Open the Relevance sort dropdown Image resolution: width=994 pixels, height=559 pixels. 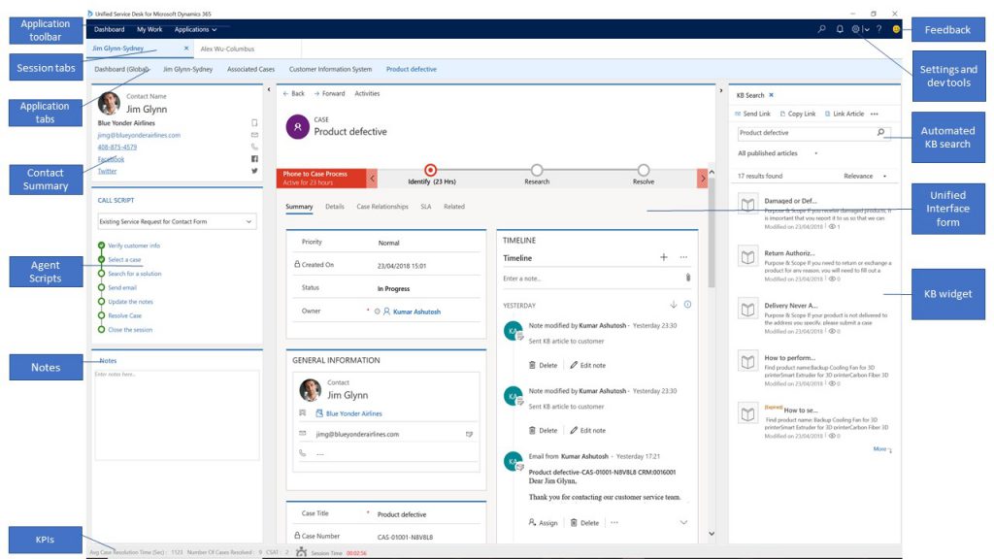coord(865,176)
